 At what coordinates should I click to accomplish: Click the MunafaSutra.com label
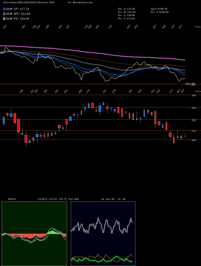point(82,2)
